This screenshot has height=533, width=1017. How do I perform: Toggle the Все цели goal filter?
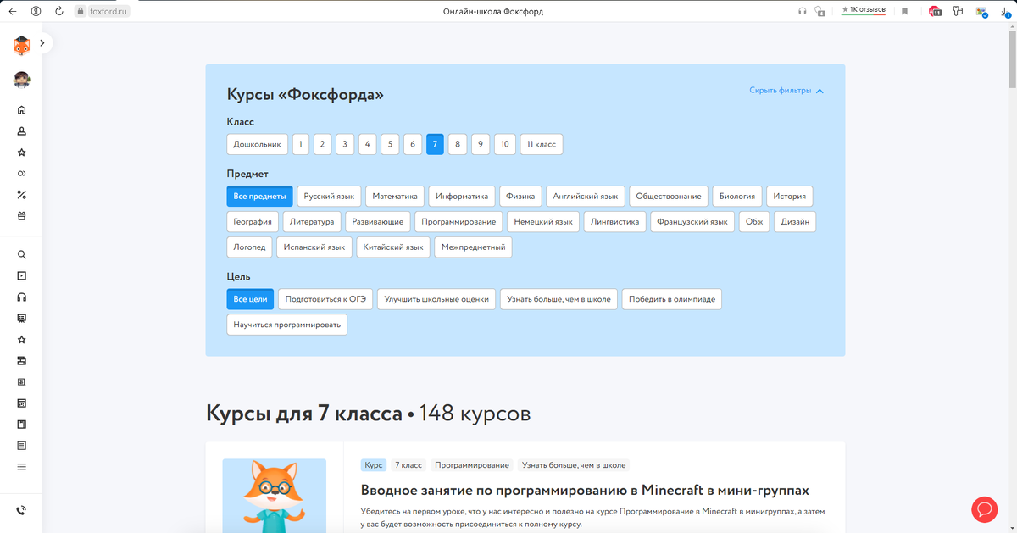point(250,299)
